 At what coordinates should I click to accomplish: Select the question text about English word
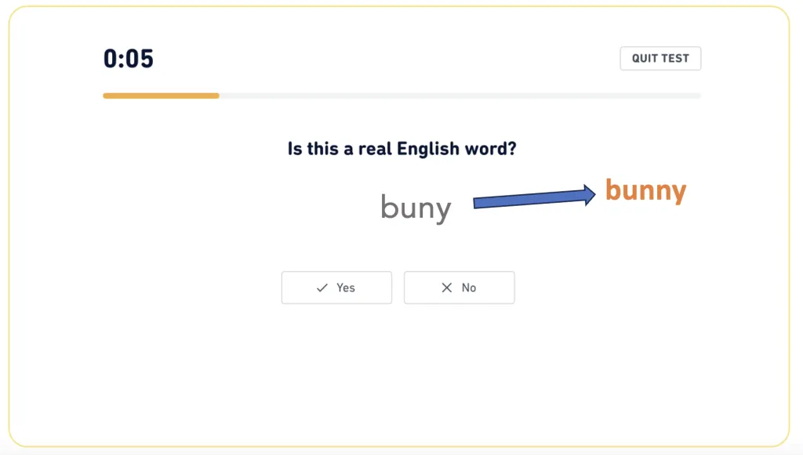pyautogui.click(x=401, y=149)
